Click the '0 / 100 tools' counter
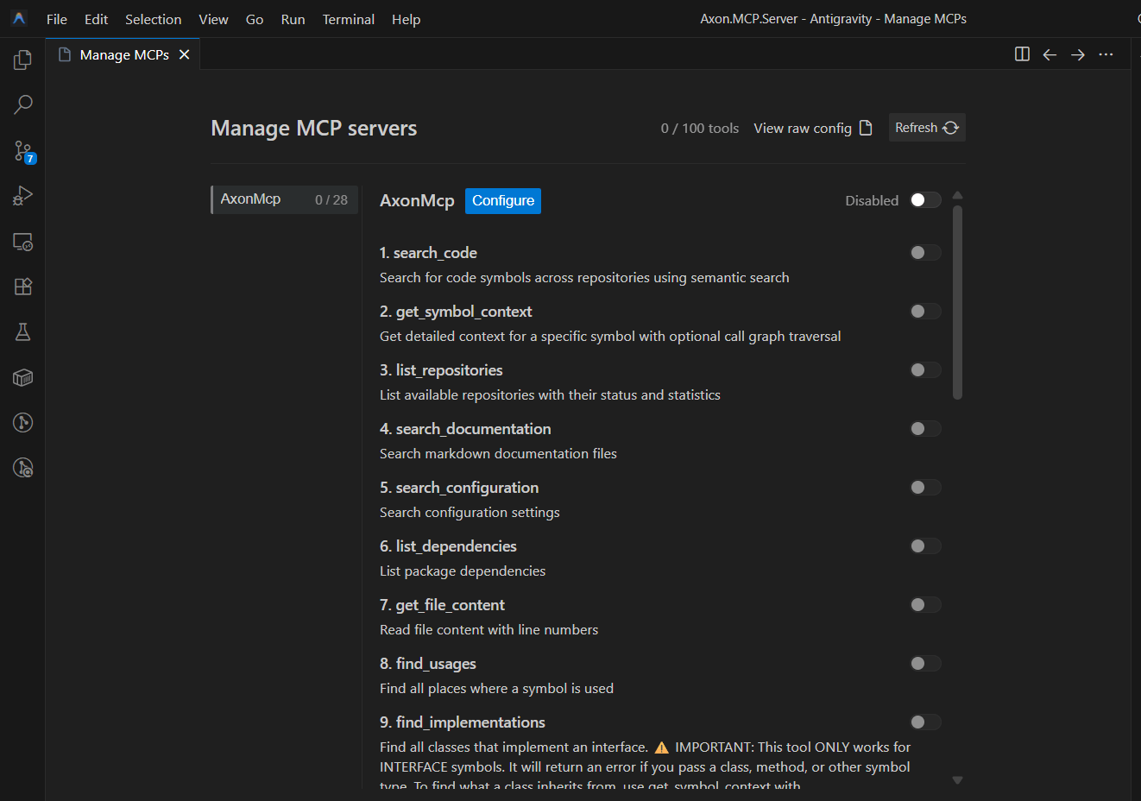The height and width of the screenshot is (801, 1141). [x=700, y=129]
